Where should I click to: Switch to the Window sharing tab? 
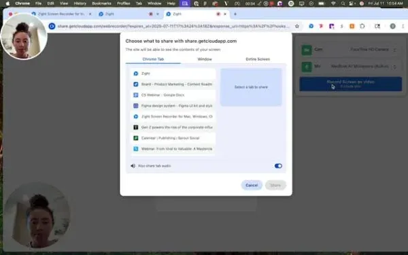[205, 59]
